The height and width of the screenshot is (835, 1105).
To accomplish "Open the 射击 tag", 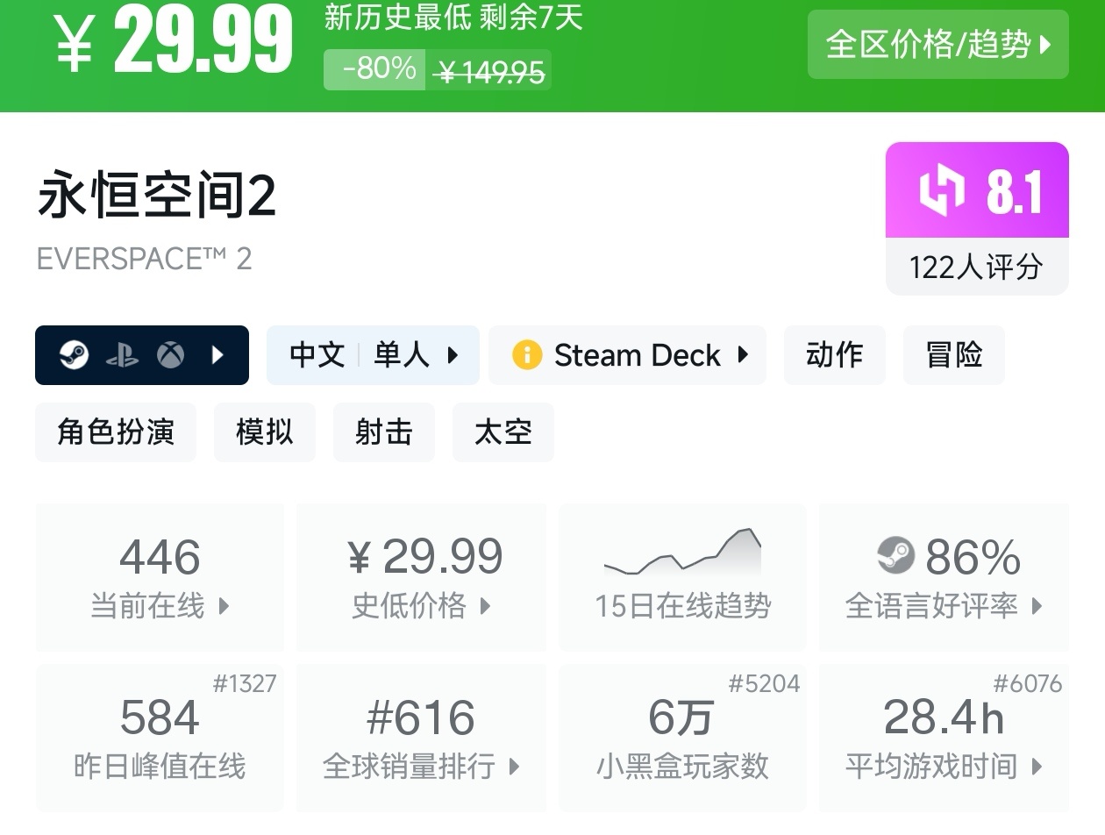I will [383, 432].
